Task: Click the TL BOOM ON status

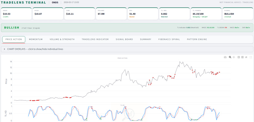Action: click(222, 27)
